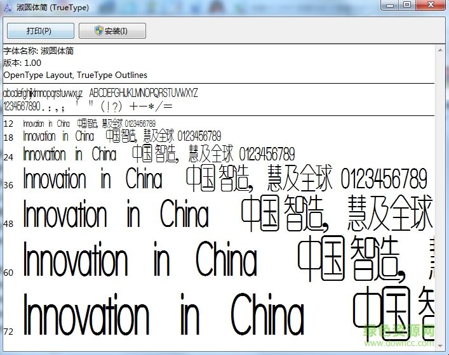
Task: Click the version text 版本: 1.00
Action: (x=22, y=63)
